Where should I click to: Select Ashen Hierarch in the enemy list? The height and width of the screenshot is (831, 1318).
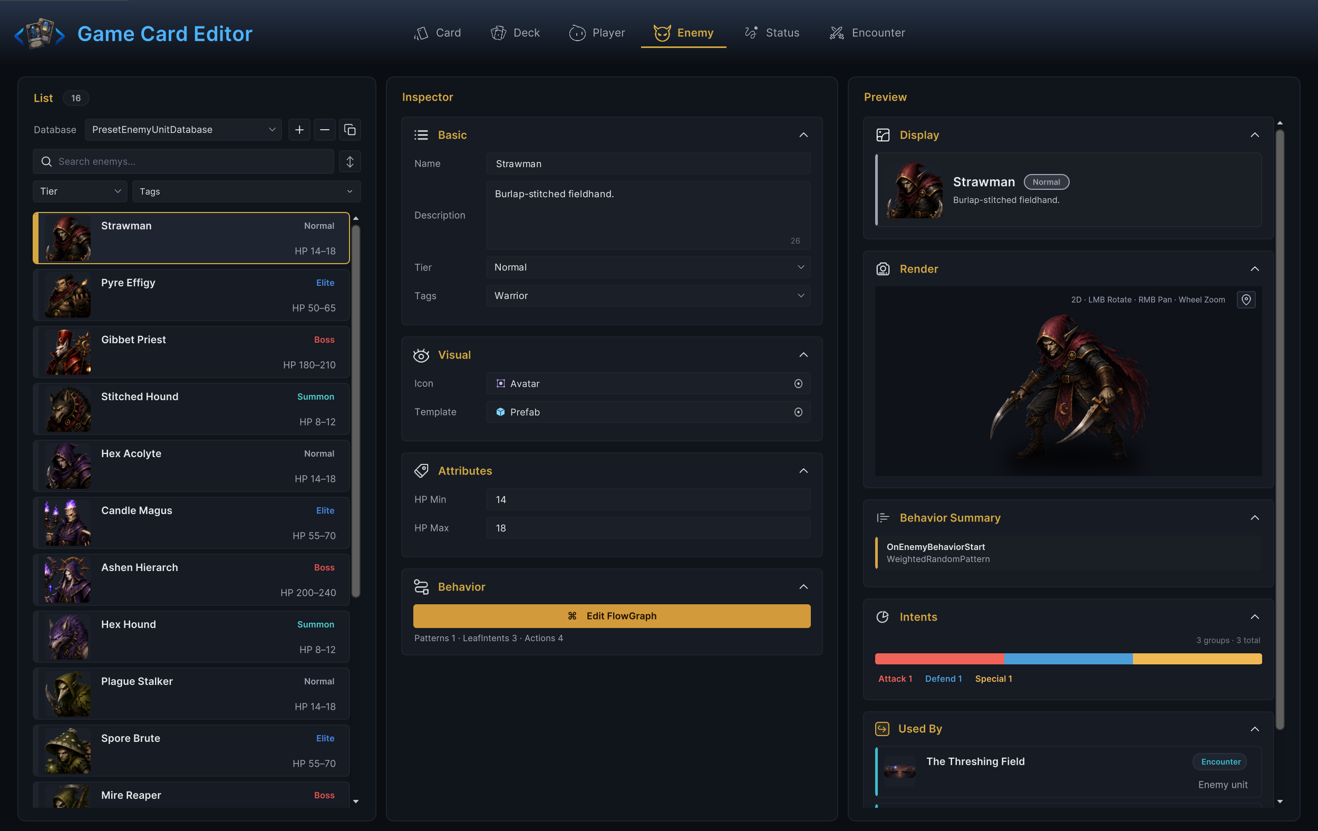point(191,579)
